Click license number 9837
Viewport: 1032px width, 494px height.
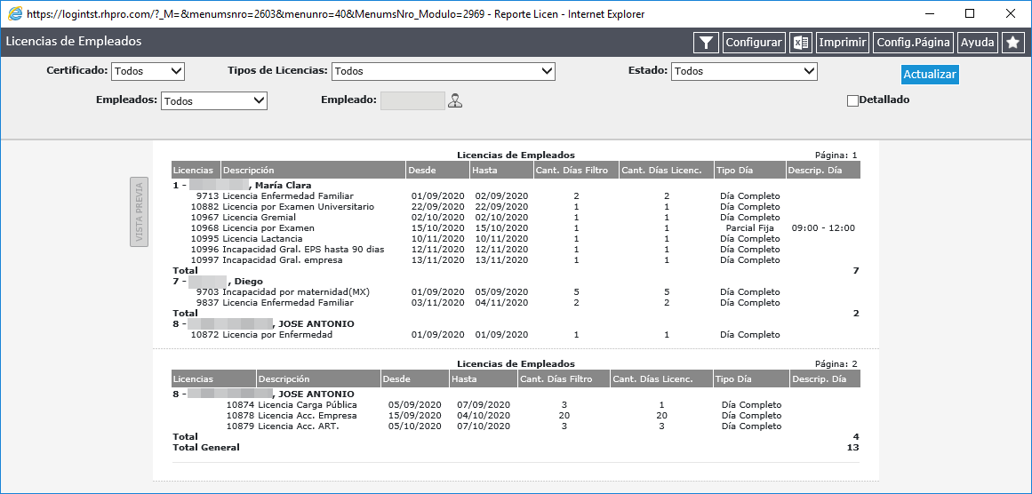208,303
